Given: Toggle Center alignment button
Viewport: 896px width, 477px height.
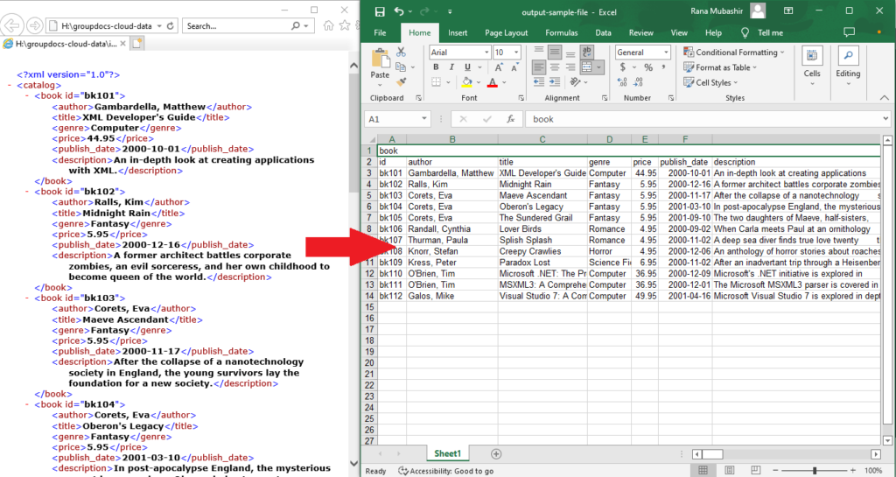Looking at the screenshot, I should [554, 67].
